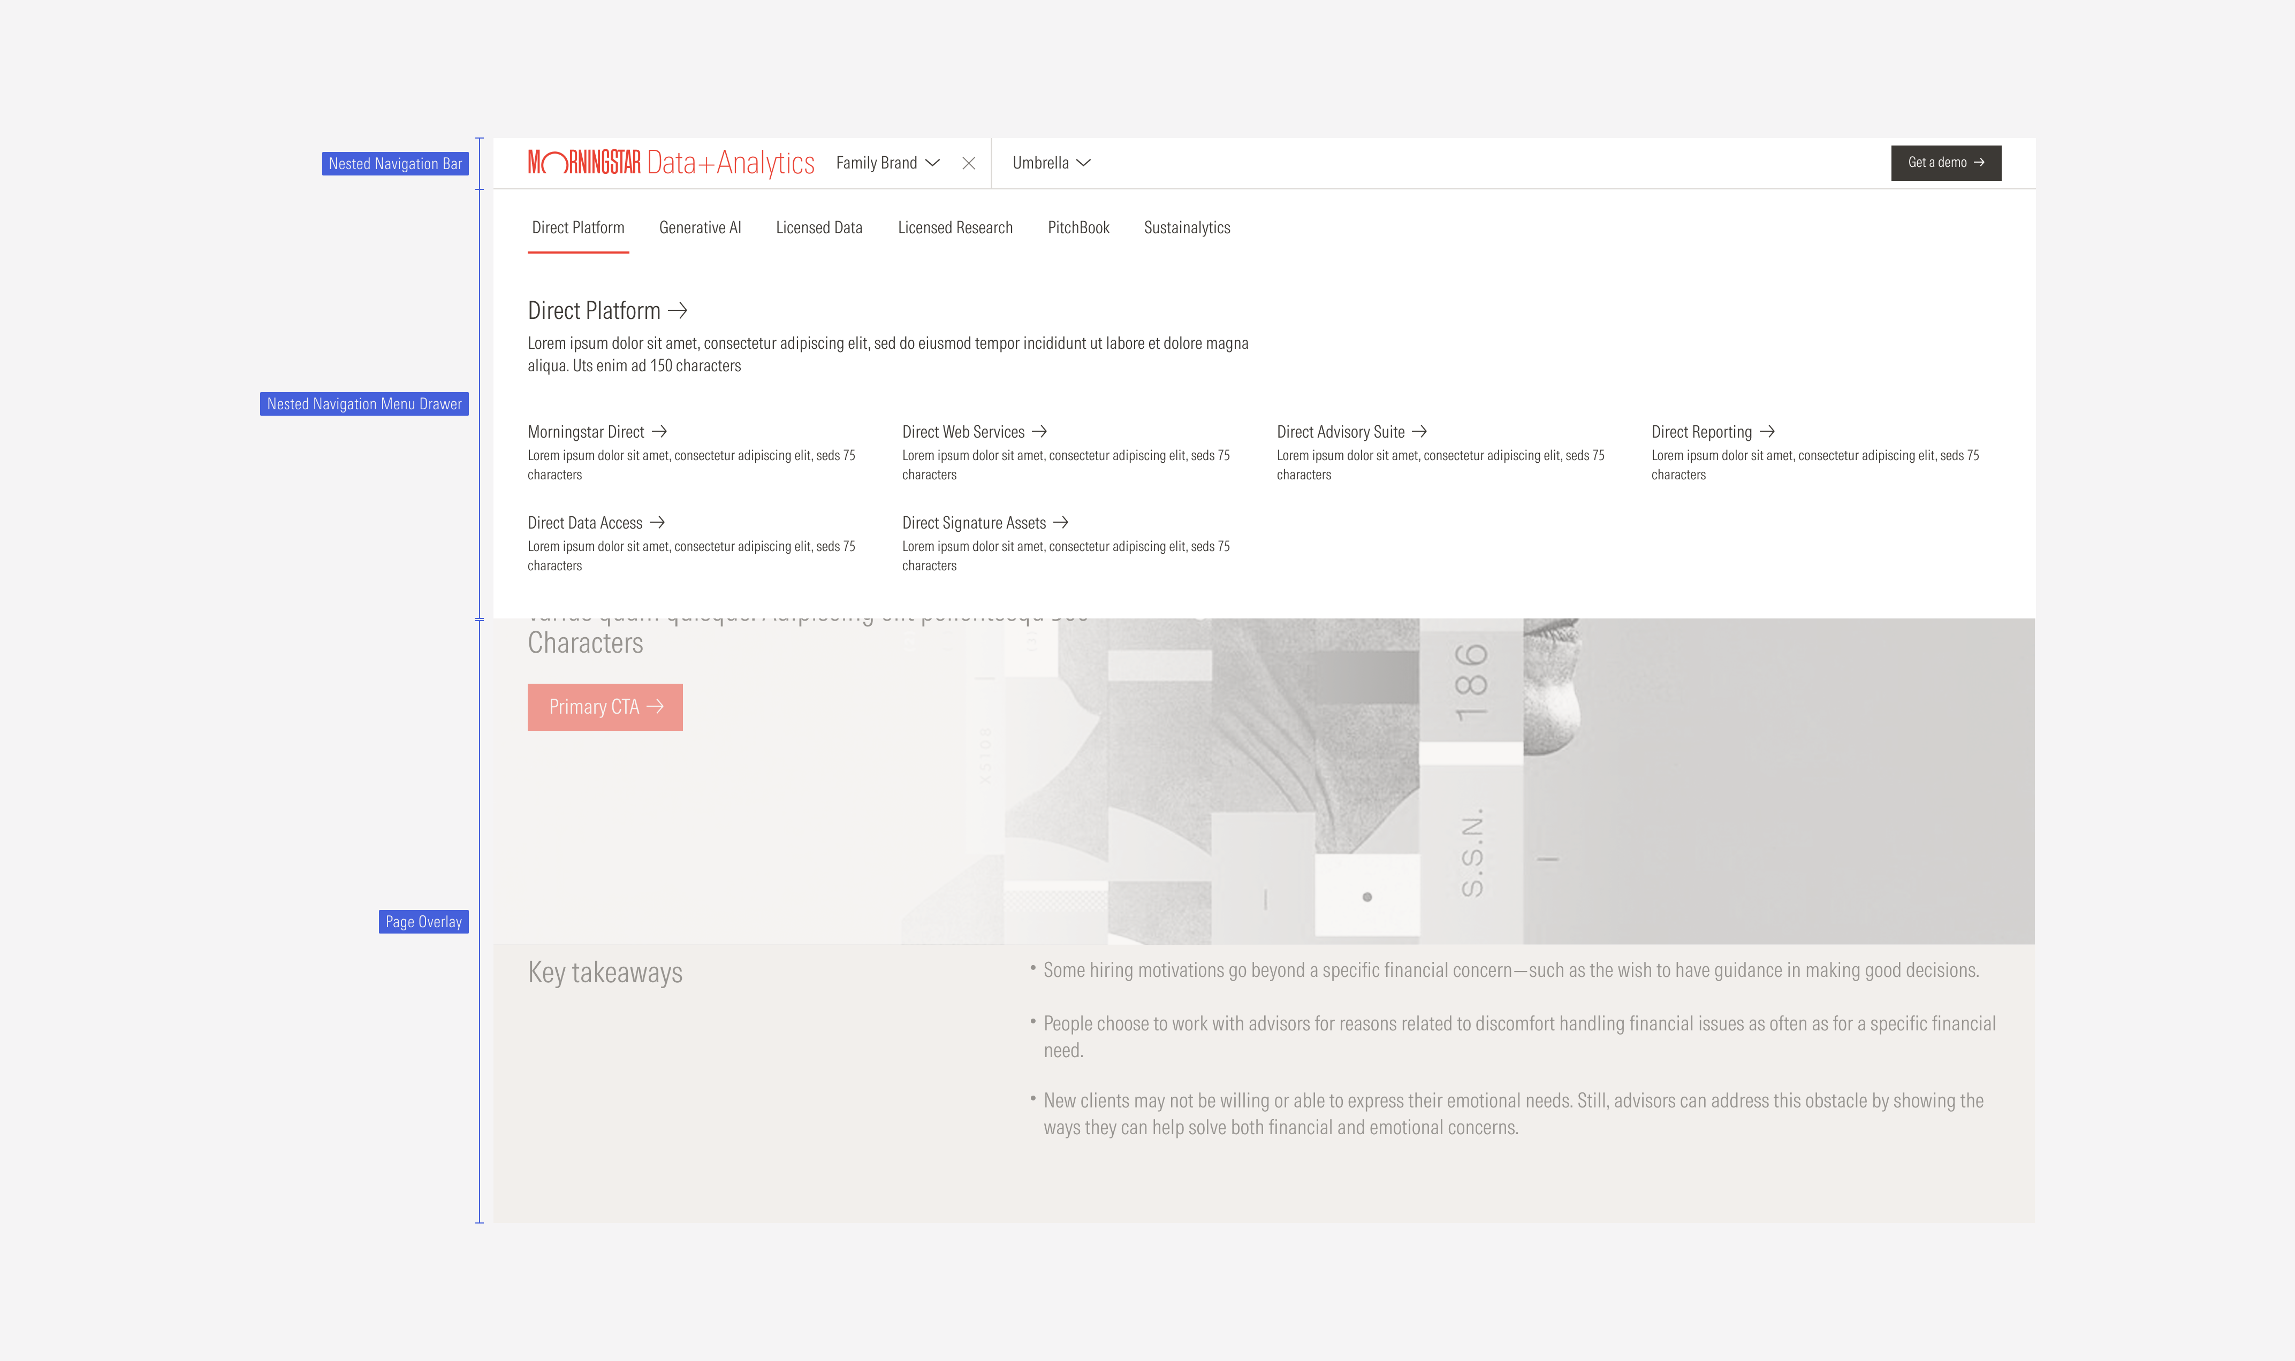Click the Direct Platform description paragraph
This screenshot has height=1361, width=2295.
(x=888, y=354)
